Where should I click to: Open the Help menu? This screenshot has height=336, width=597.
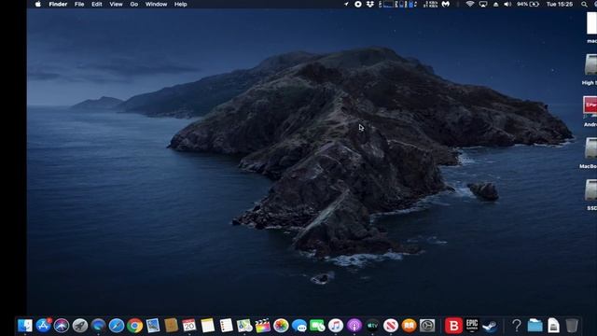(180, 4)
